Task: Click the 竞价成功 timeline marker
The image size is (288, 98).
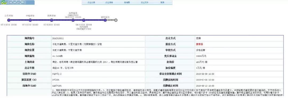Action: tap(105, 20)
